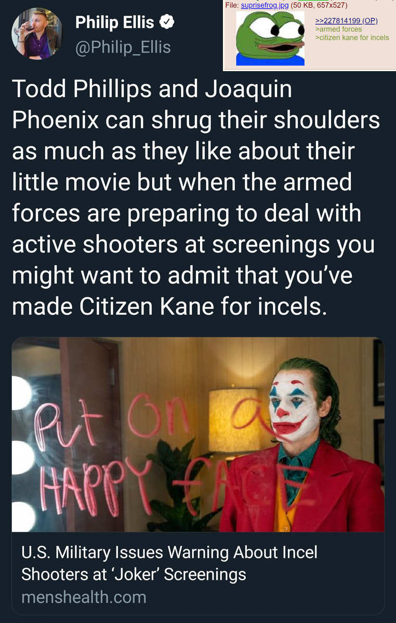396x623 pixels.
Task: Click the '>citizen kane for incels' greentext line
Action: tap(352, 37)
